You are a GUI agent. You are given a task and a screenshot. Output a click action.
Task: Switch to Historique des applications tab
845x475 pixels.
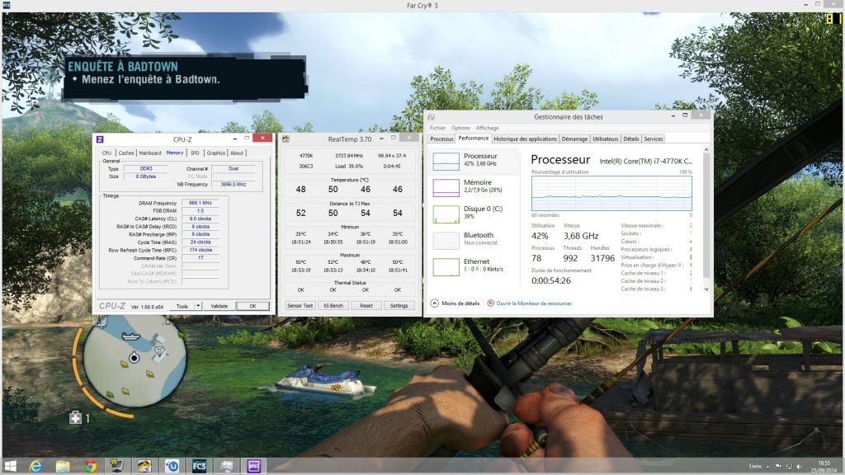click(526, 139)
